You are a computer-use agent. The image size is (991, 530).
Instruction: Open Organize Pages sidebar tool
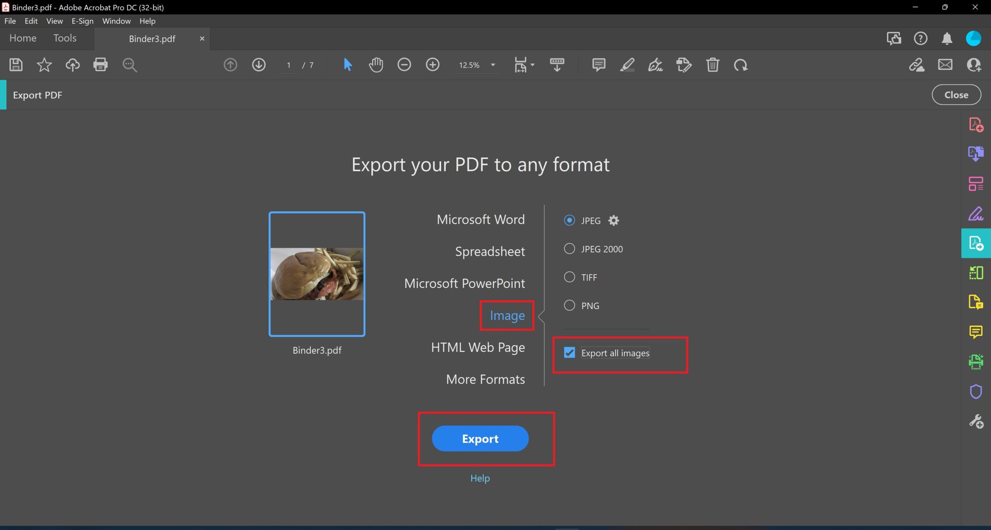coord(976,184)
